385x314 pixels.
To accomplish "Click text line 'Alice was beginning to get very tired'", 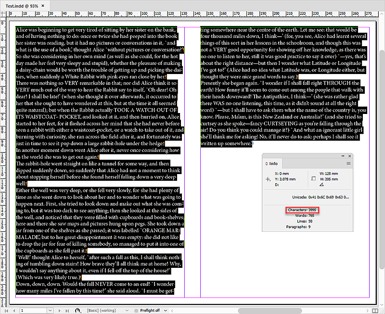I will (96, 30).
